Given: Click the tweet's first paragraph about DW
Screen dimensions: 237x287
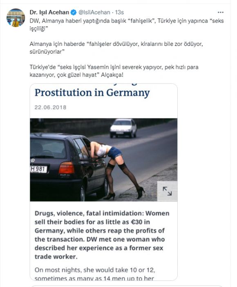Looking at the screenshot, I should pos(127,25).
